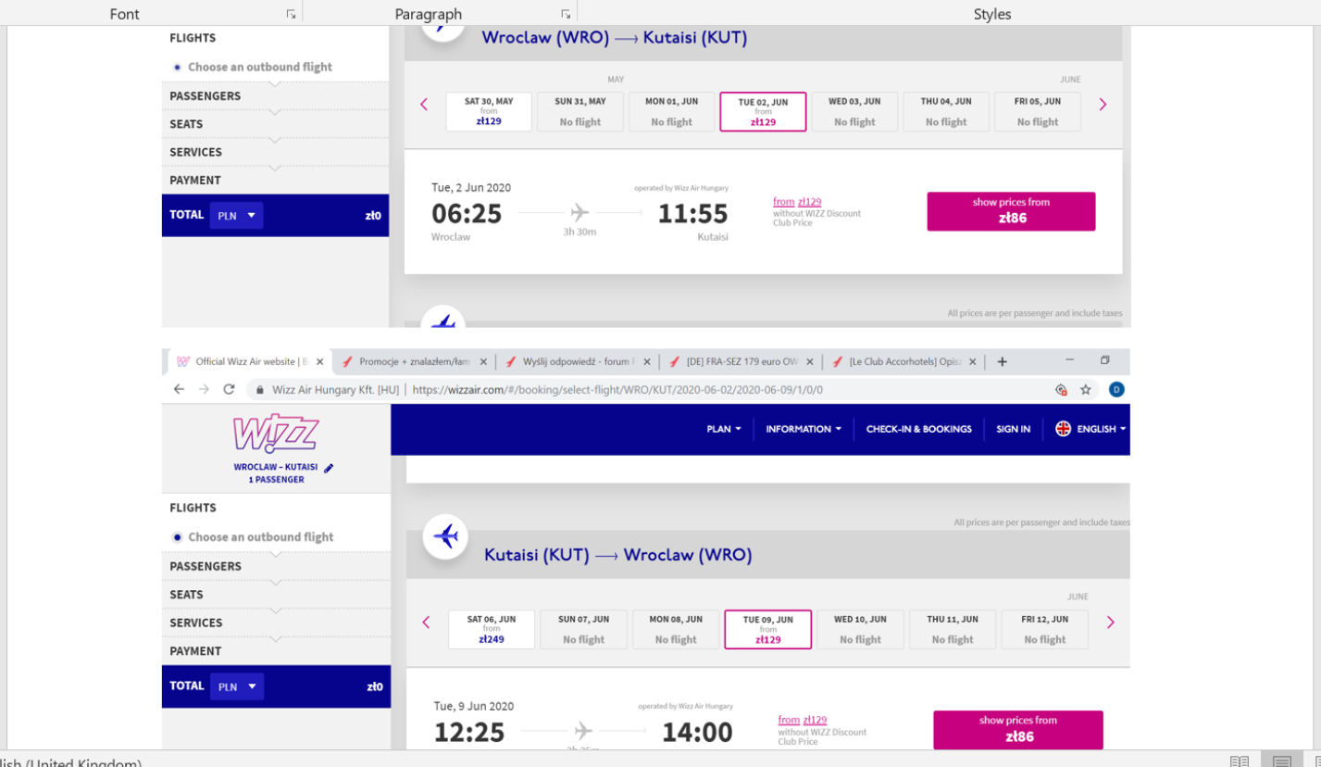Open the PLAN menu in Wizz header
The image size is (1321, 767).
724,429
